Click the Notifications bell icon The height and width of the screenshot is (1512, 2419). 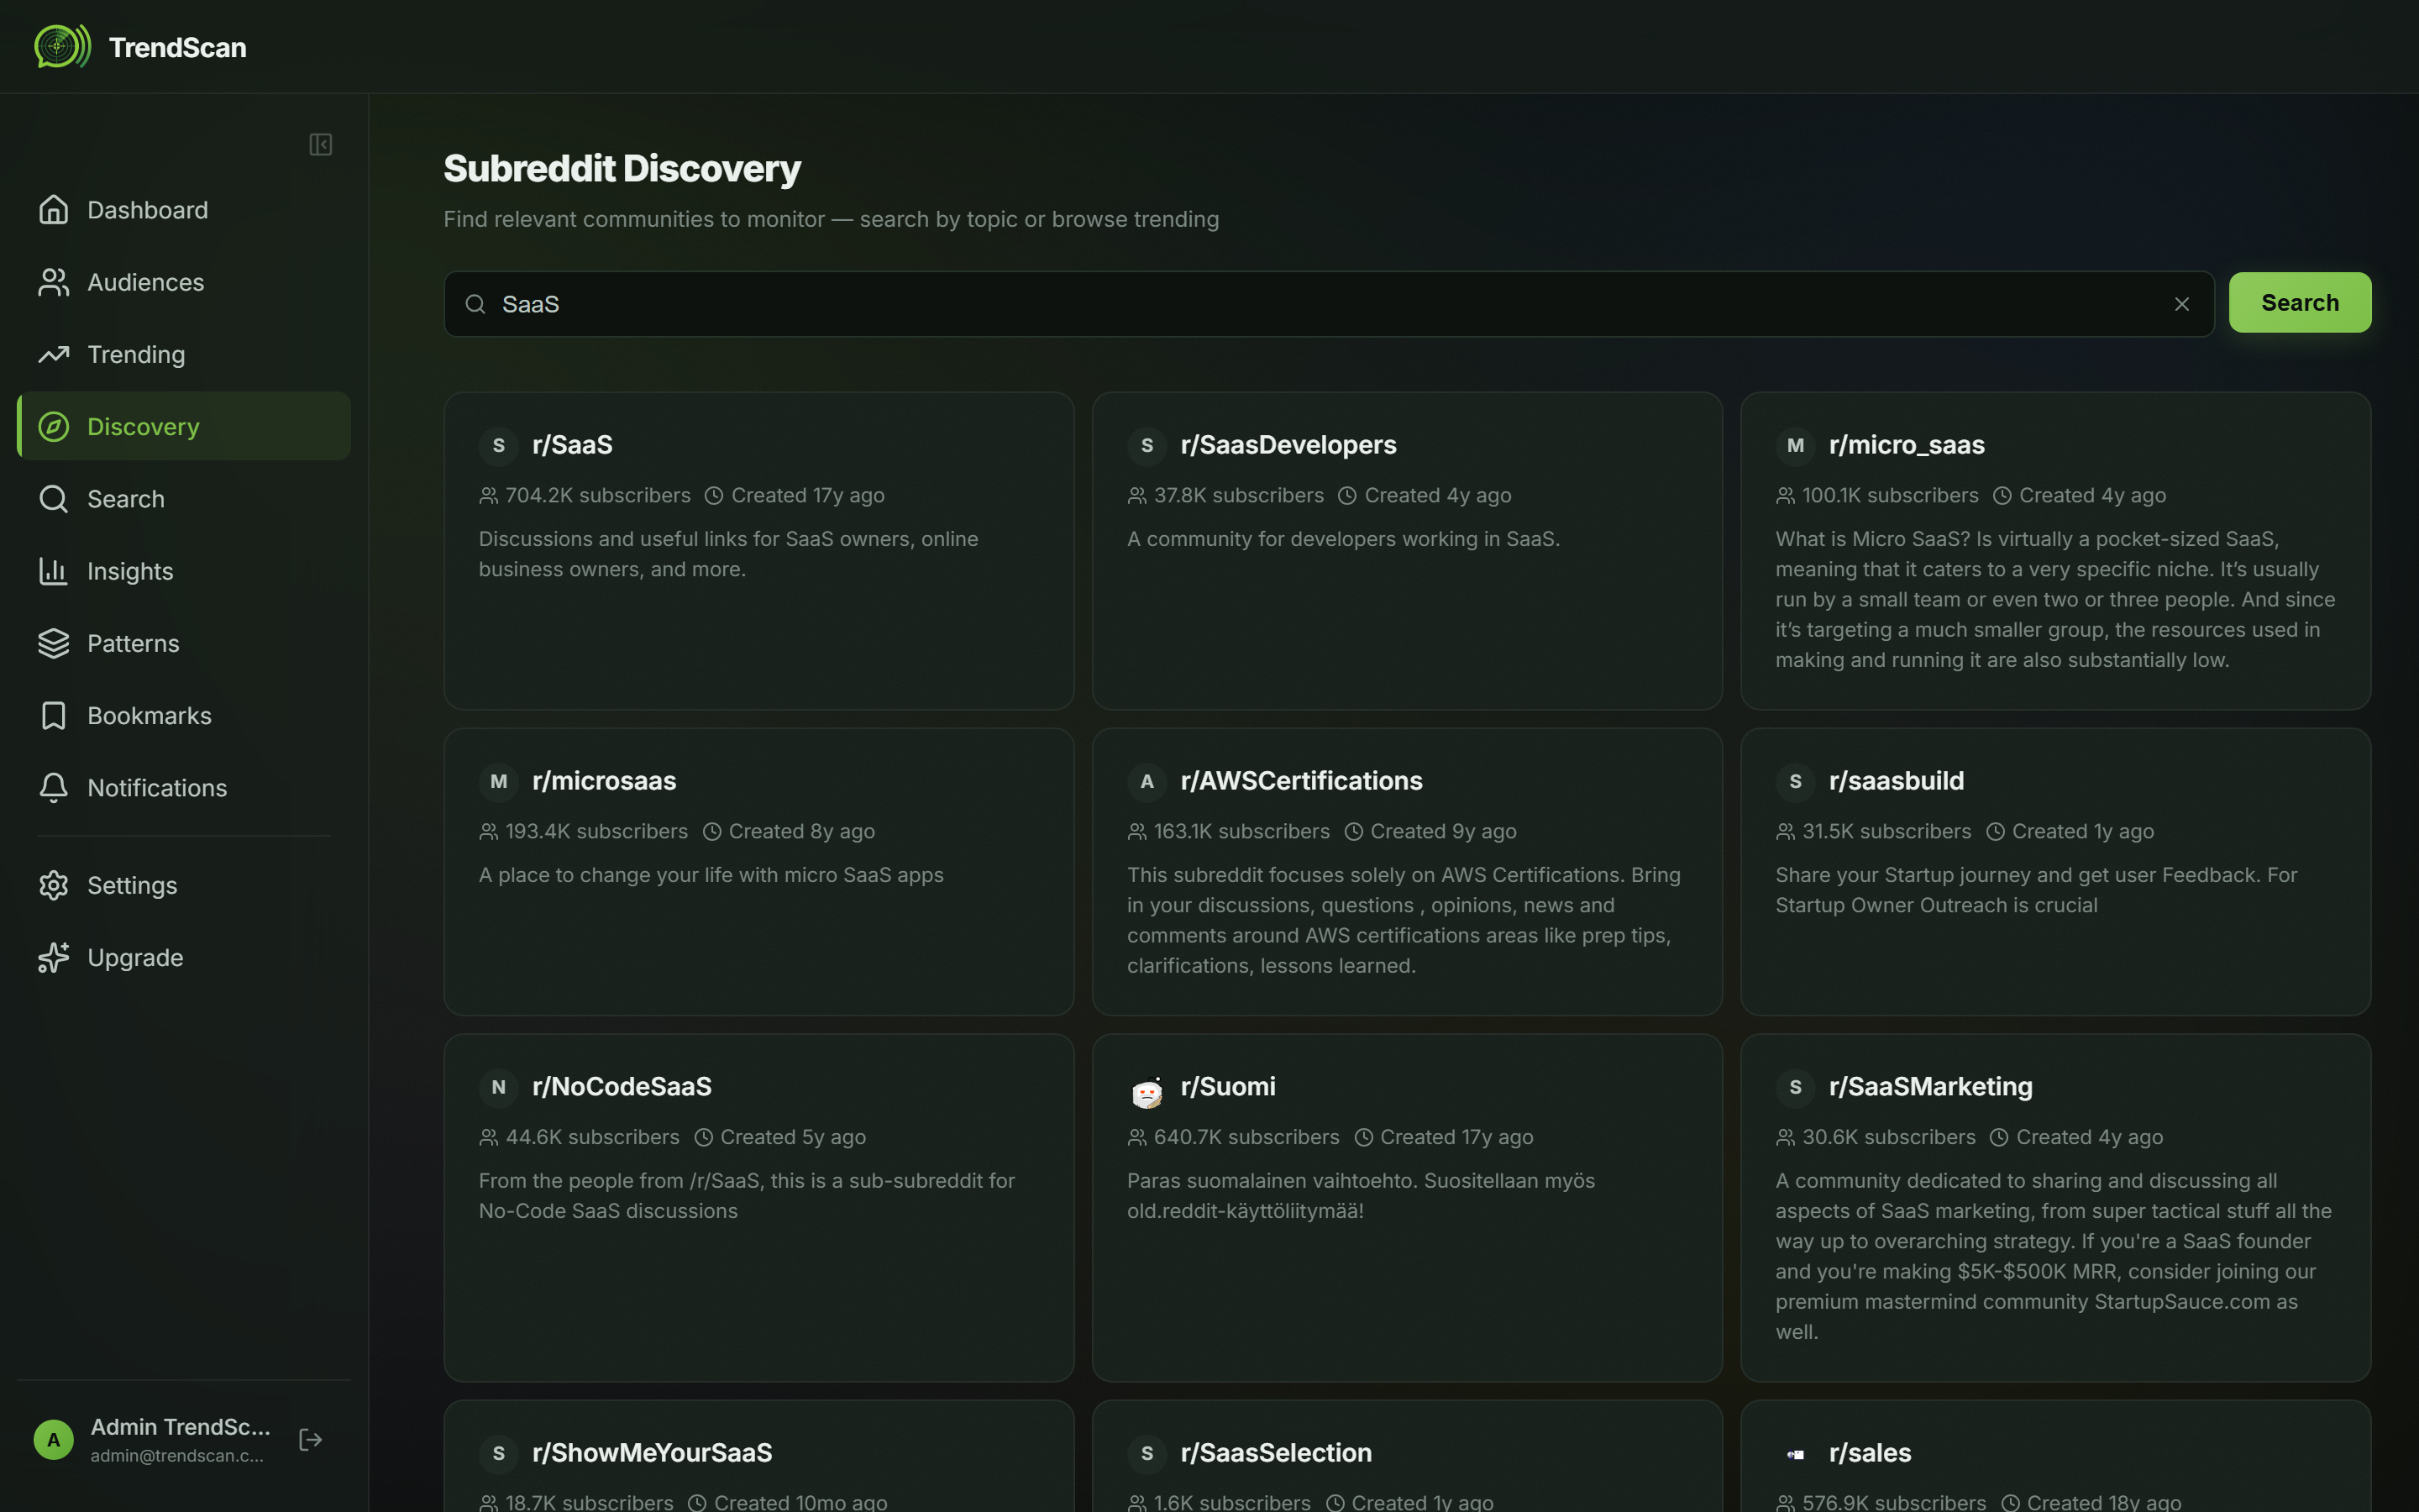click(x=54, y=788)
